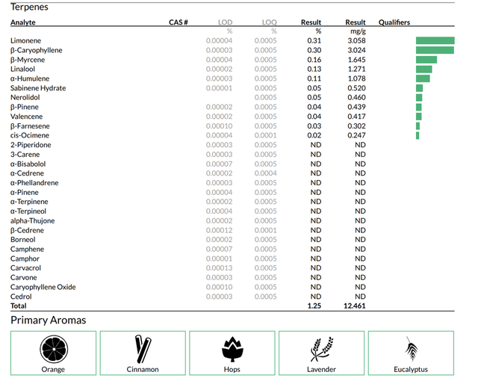Click the Analyte column header
The height and width of the screenshot is (384, 478).
tap(23, 22)
